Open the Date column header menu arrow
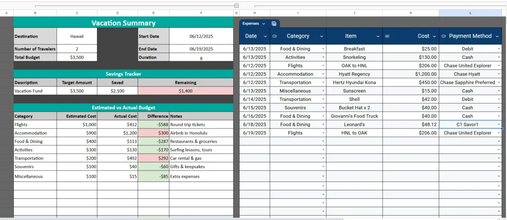 265,36
